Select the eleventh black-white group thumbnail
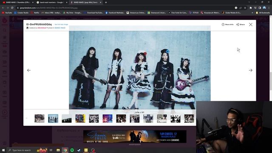Viewport: 272px width, 153px height. tap(176, 119)
